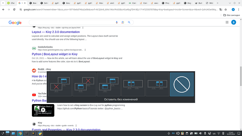The height and width of the screenshot is (136, 242).
Task: Open the Google account avatar on page
Action: [x=234, y=22]
